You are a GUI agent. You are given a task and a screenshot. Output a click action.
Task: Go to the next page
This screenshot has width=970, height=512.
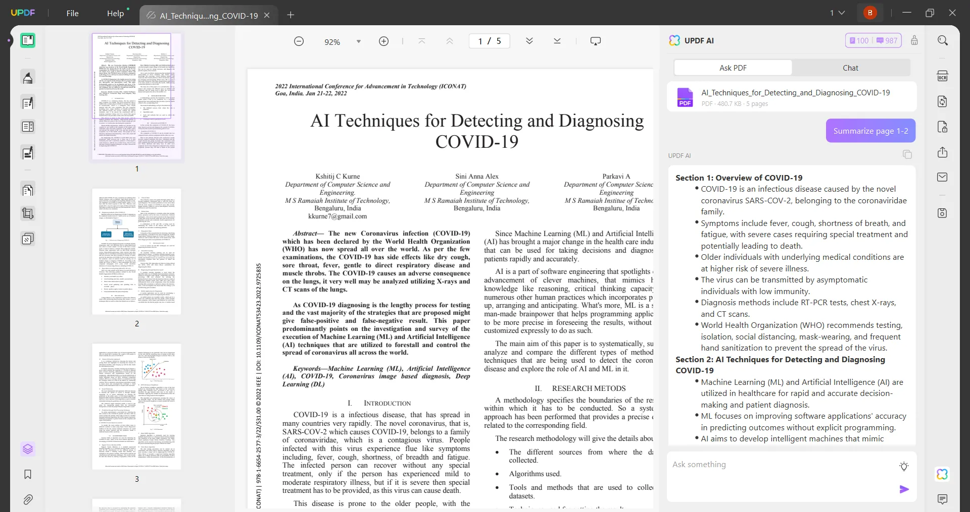tap(529, 41)
